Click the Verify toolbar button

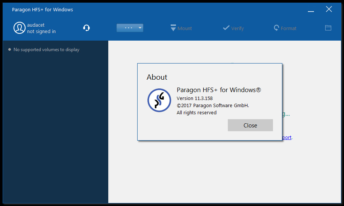coord(233,28)
